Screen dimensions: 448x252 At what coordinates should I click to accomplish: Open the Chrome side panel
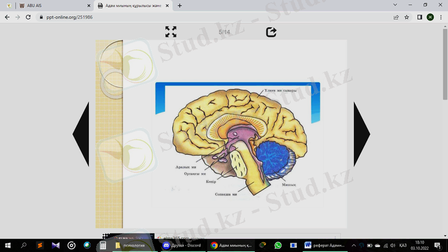(419, 17)
